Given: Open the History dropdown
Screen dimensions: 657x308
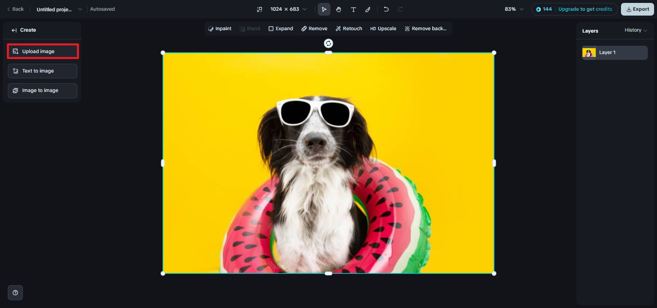Looking at the screenshot, I should coord(636,30).
